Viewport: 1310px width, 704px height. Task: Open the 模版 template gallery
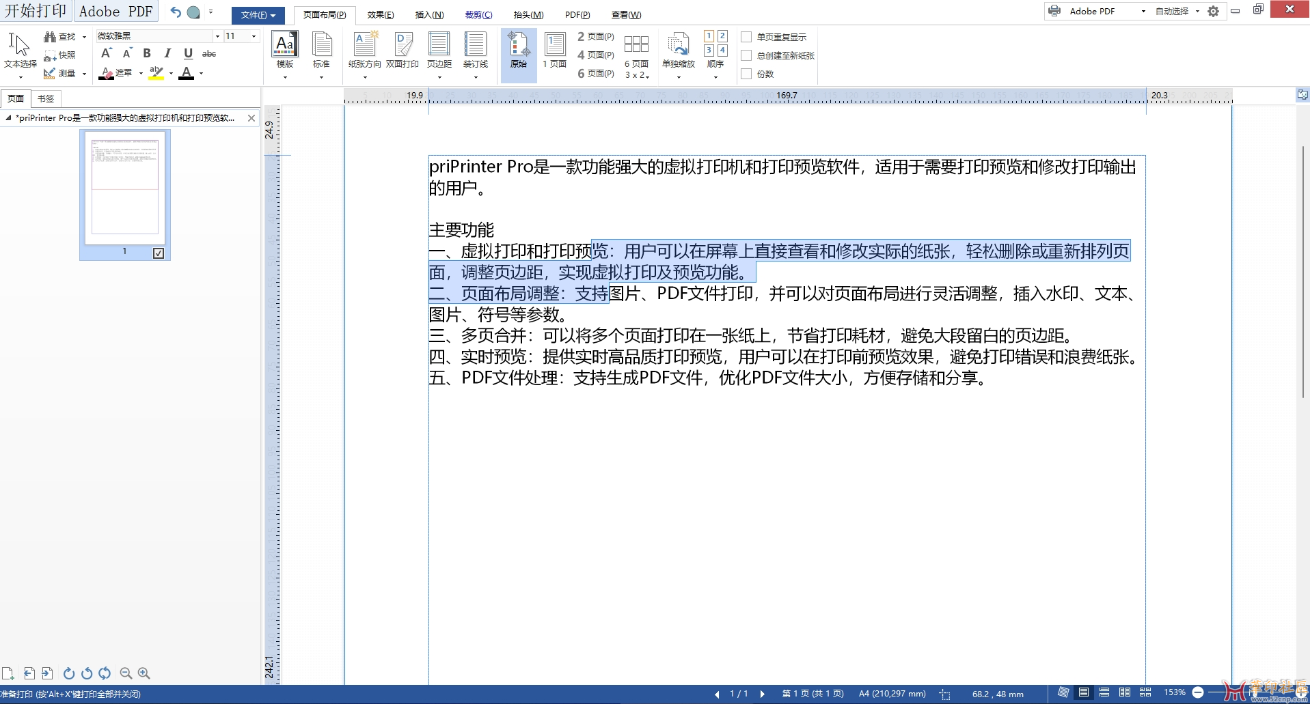pos(285,55)
